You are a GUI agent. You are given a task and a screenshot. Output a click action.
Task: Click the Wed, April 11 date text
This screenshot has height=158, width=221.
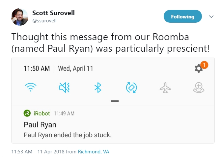coord(75,68)
